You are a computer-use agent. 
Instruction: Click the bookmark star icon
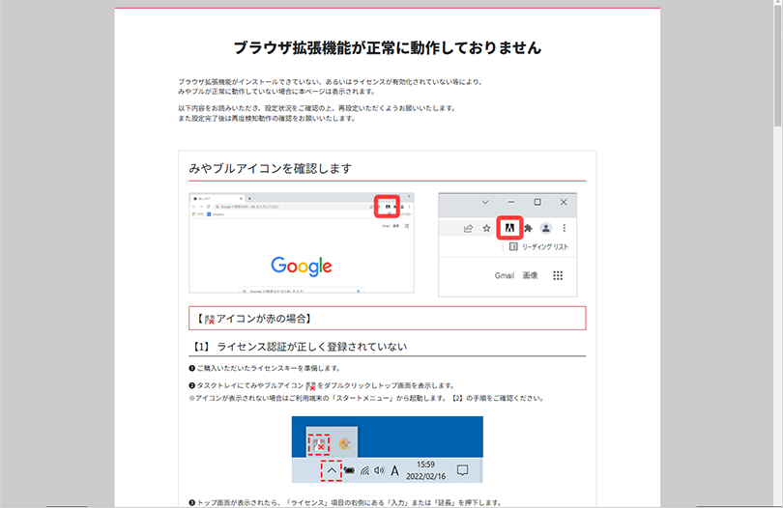click(487, 228)
